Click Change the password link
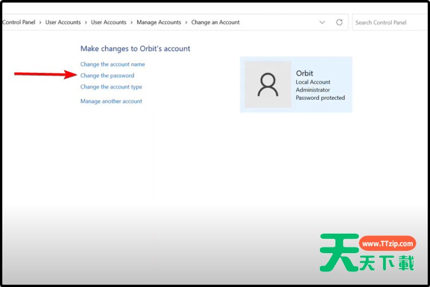 [107, 76]
